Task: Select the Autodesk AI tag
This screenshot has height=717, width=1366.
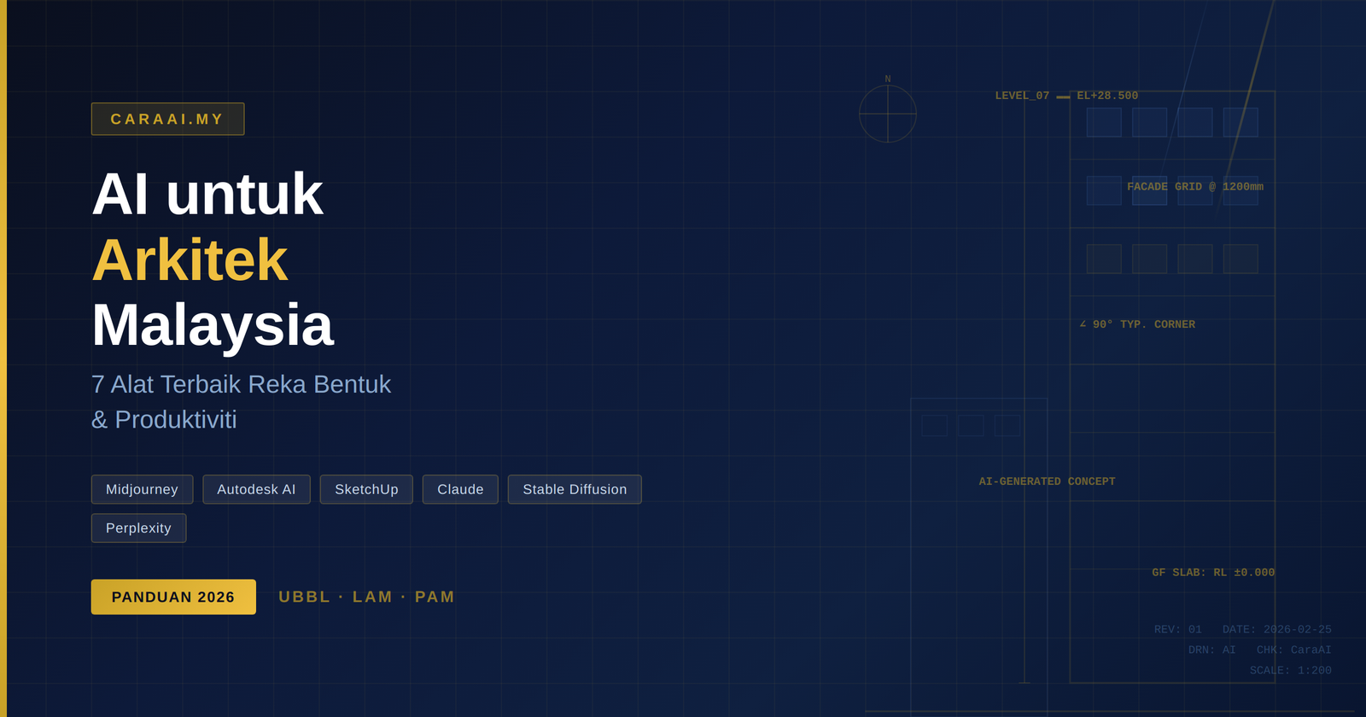Action: pos(256,489)
